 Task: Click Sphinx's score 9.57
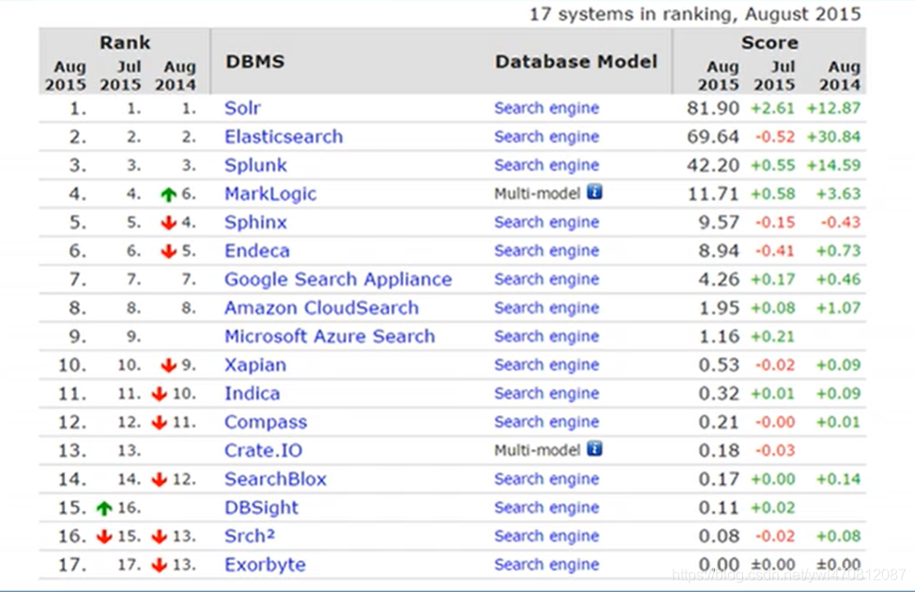pyautogui.click(x=719, y=223)
